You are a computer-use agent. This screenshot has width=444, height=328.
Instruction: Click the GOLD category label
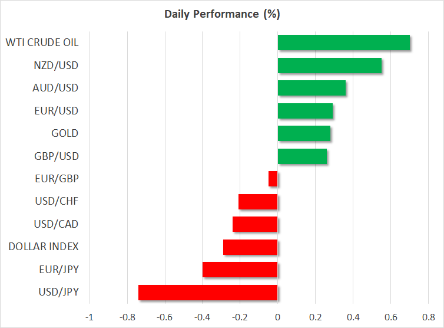point(65,133)
